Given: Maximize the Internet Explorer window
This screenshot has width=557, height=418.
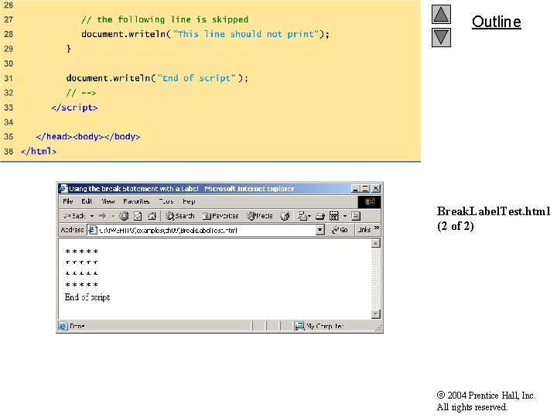Looking at the screenshot, I should click(x=365, y=188).
